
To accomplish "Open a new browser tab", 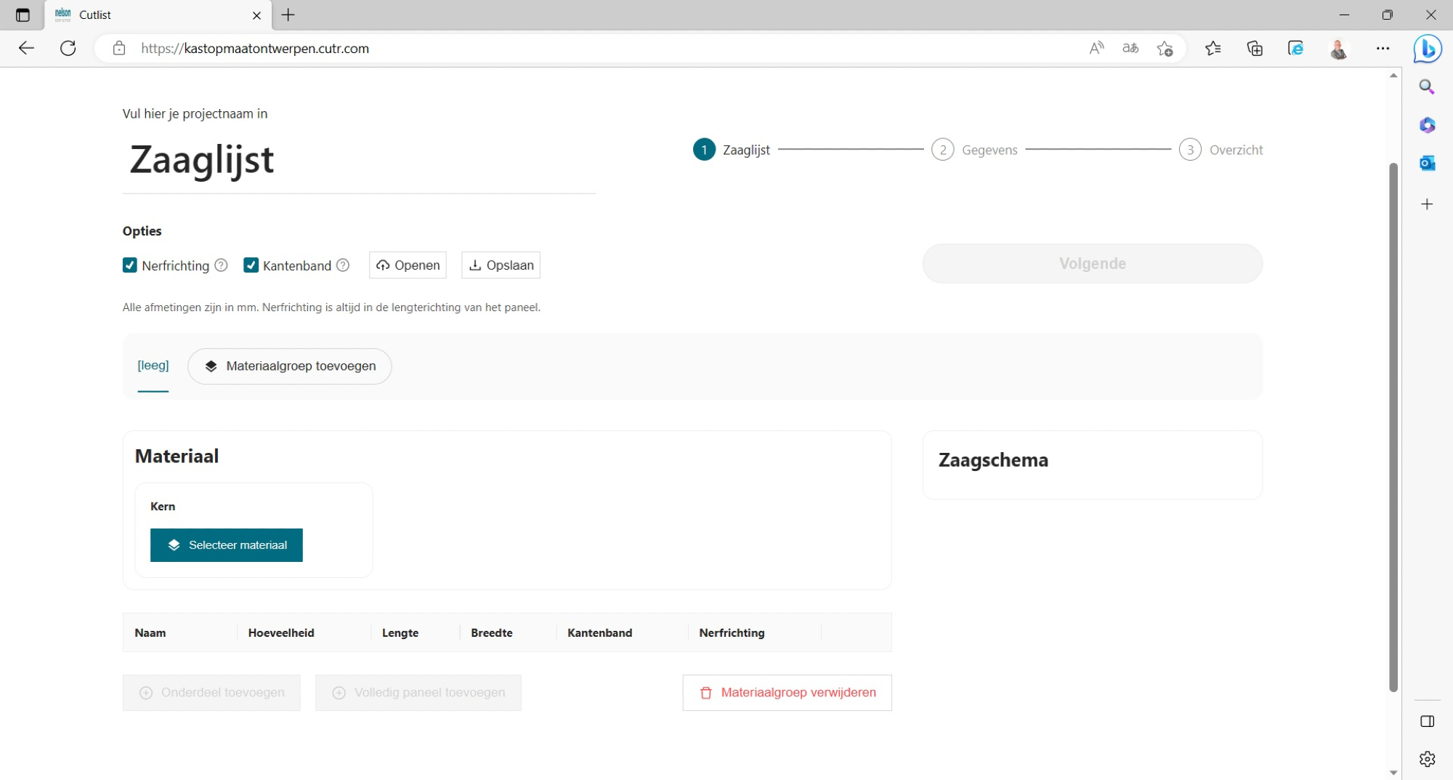I will click(x=288, y=15).
